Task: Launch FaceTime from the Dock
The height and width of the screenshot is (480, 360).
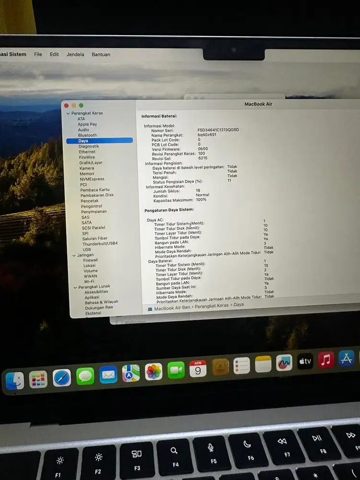Action: point(176,370)
